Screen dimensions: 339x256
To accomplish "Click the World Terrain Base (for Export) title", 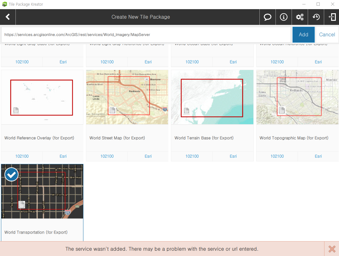I will [x=204, y=138].
